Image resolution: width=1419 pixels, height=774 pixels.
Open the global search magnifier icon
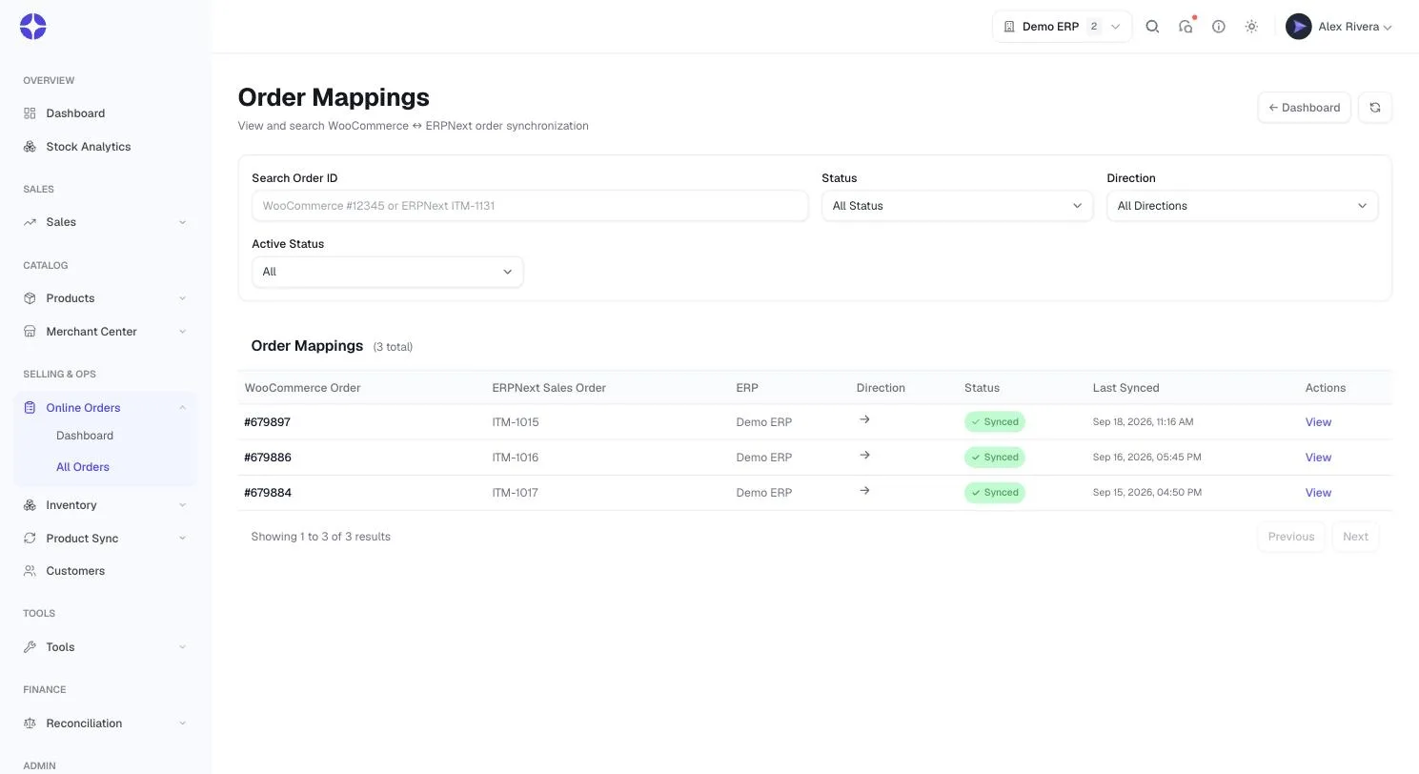[x=1152, y=27]
